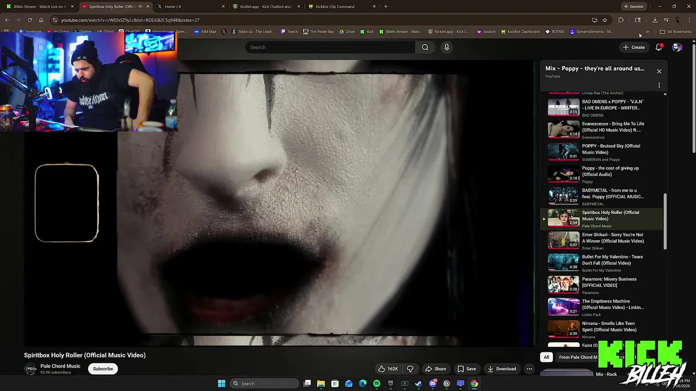Mute the Spiritbox tab via speaker icon
Image resolution: width=696 pixels, height=391 pixels.
[140, 7]
